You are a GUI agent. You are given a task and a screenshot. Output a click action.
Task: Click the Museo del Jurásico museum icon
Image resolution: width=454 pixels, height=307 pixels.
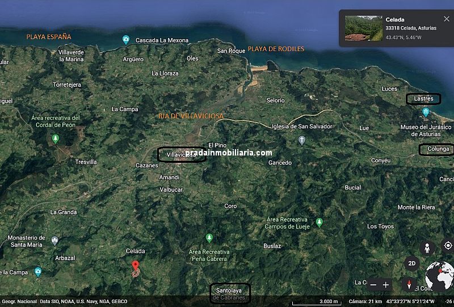pos(426,112)
